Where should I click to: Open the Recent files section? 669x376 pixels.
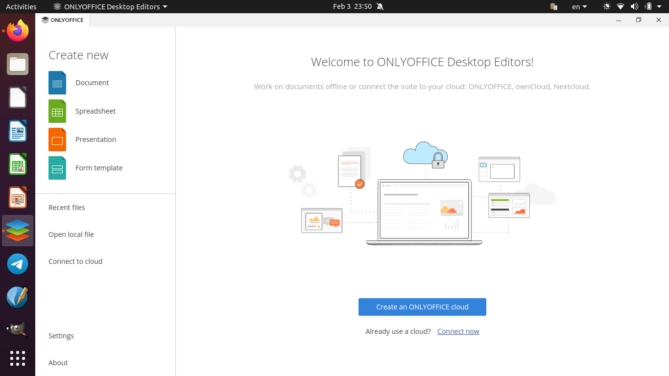point(67,208)
